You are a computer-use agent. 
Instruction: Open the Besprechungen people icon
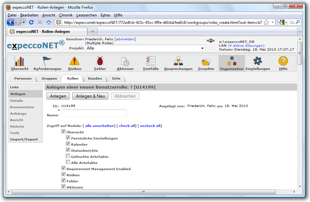[178, 61]
